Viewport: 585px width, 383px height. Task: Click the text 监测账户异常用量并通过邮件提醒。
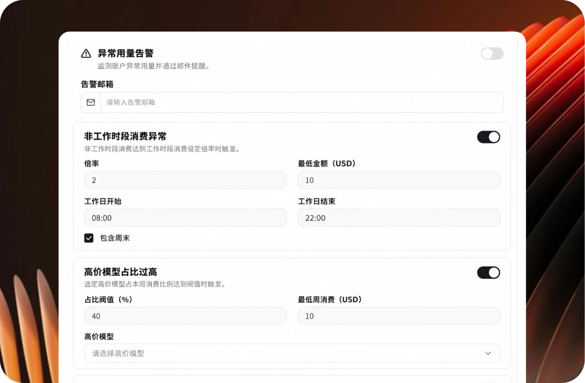coord(154,66)
